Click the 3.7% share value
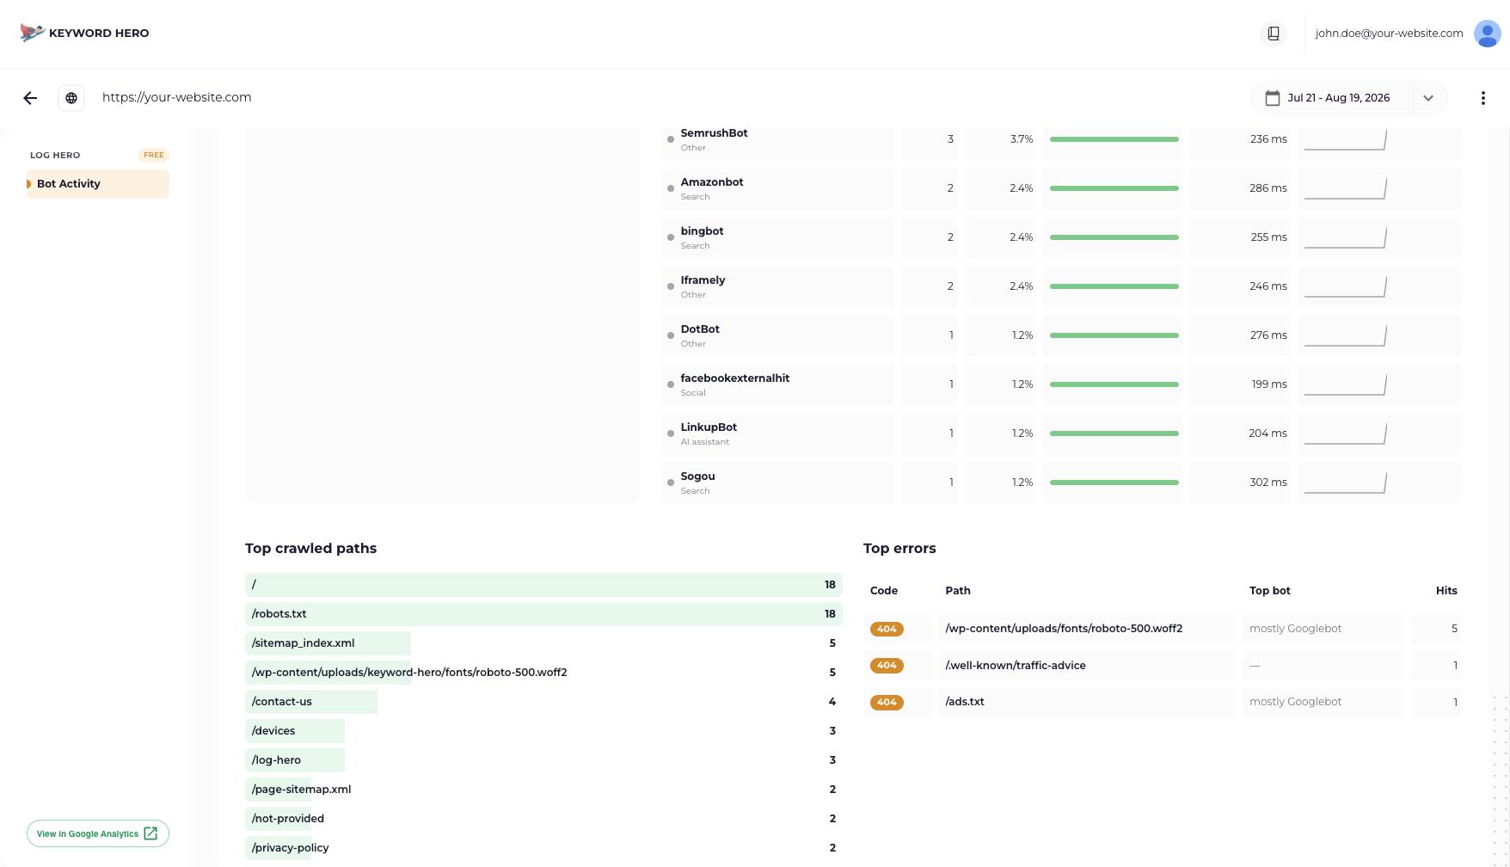This screenshot has width=1510, height=867. [1022, 139]
